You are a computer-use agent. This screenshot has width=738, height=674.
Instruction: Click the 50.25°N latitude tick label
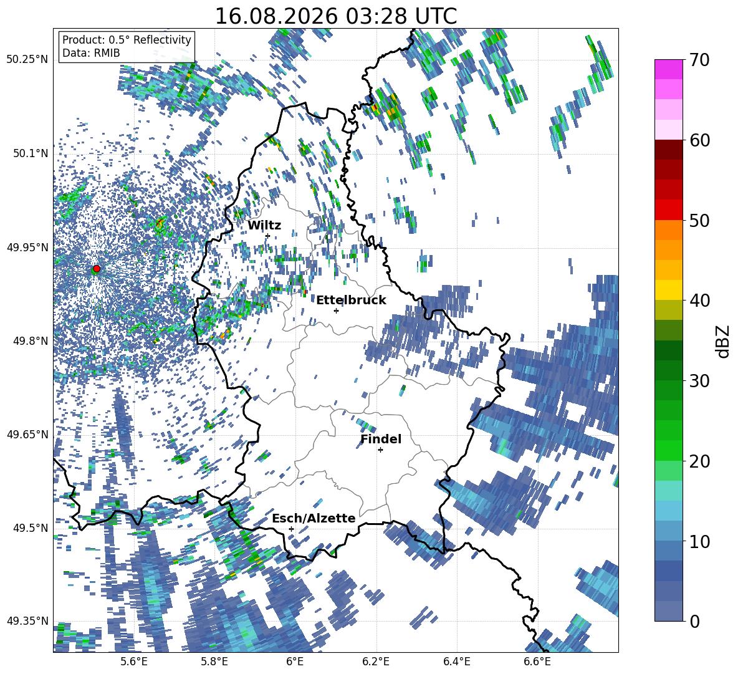(x=27, y=60)
